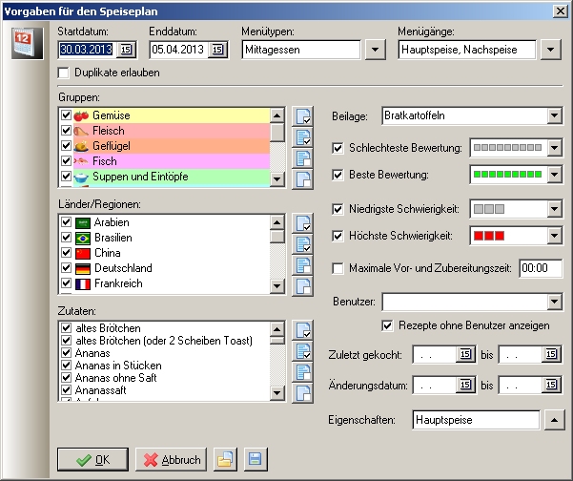The width and height of the screenshot is (573, 481).
Task: Open the Beste Bewertung green rating selector
Action: (x=554, y=176)
